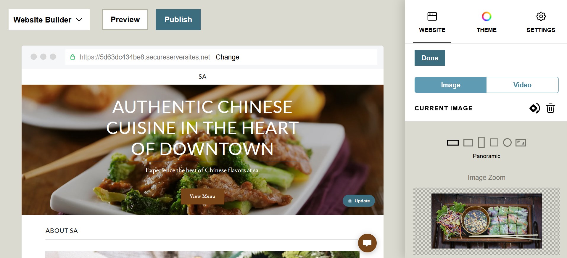Image resolution: width=567 pixels, height=258 pixels.
Task: Click Change next to the site URL
Action: click(x=227, y=57)
